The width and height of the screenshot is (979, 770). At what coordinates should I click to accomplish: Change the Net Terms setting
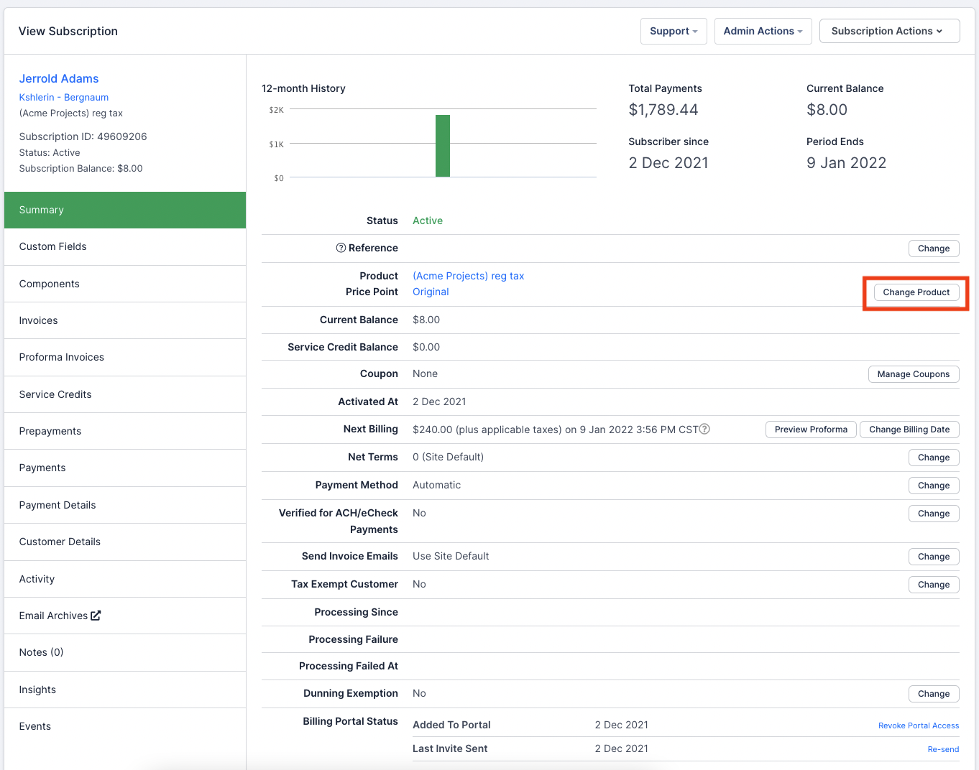933,458
